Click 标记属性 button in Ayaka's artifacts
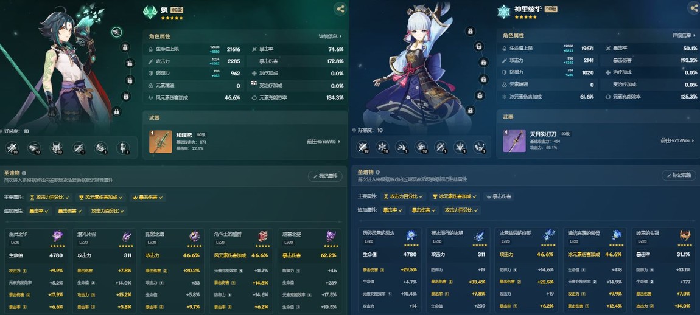 679,175
